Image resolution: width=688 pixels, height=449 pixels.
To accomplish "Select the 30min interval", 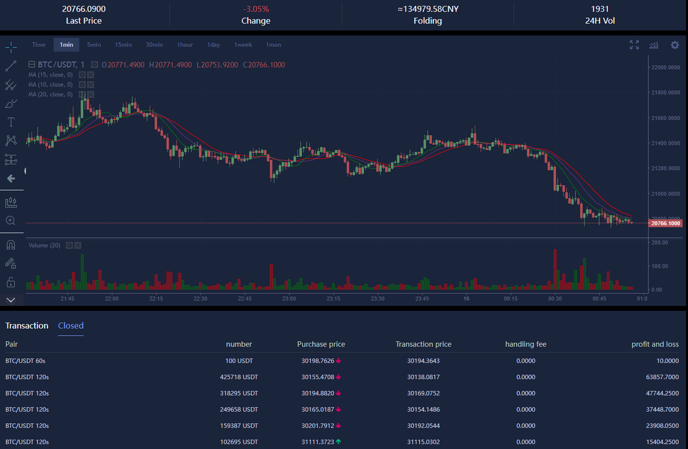I will tap(154, 45).
